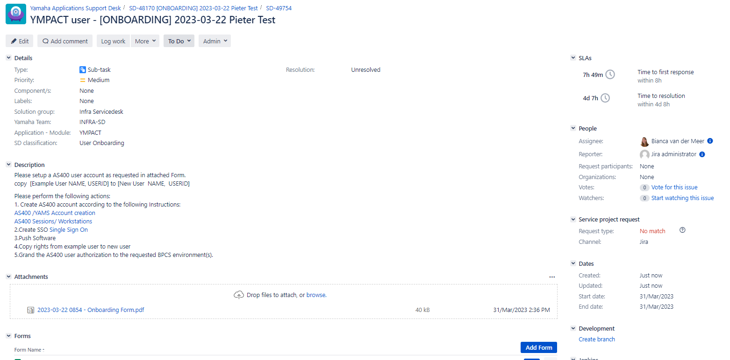Screen dimensions: 730x360
Task: Collapse the People panel
Action: click(573, 128)
